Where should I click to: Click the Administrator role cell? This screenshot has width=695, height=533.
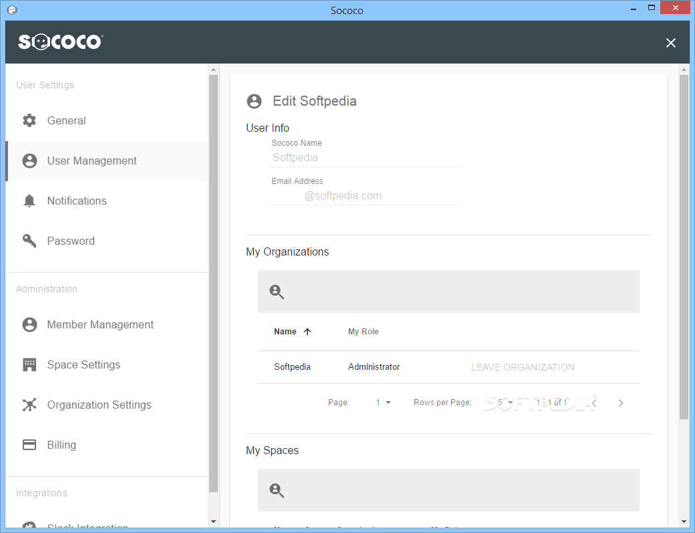pyautogui.click(x=374, y=366)
